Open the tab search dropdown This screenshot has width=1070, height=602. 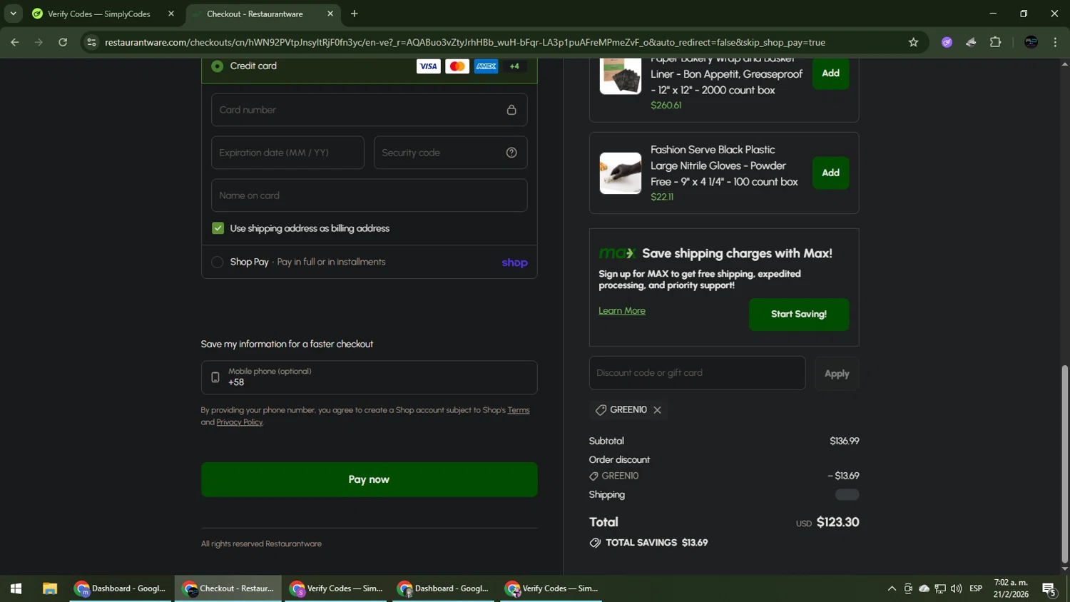pos(13,14)
